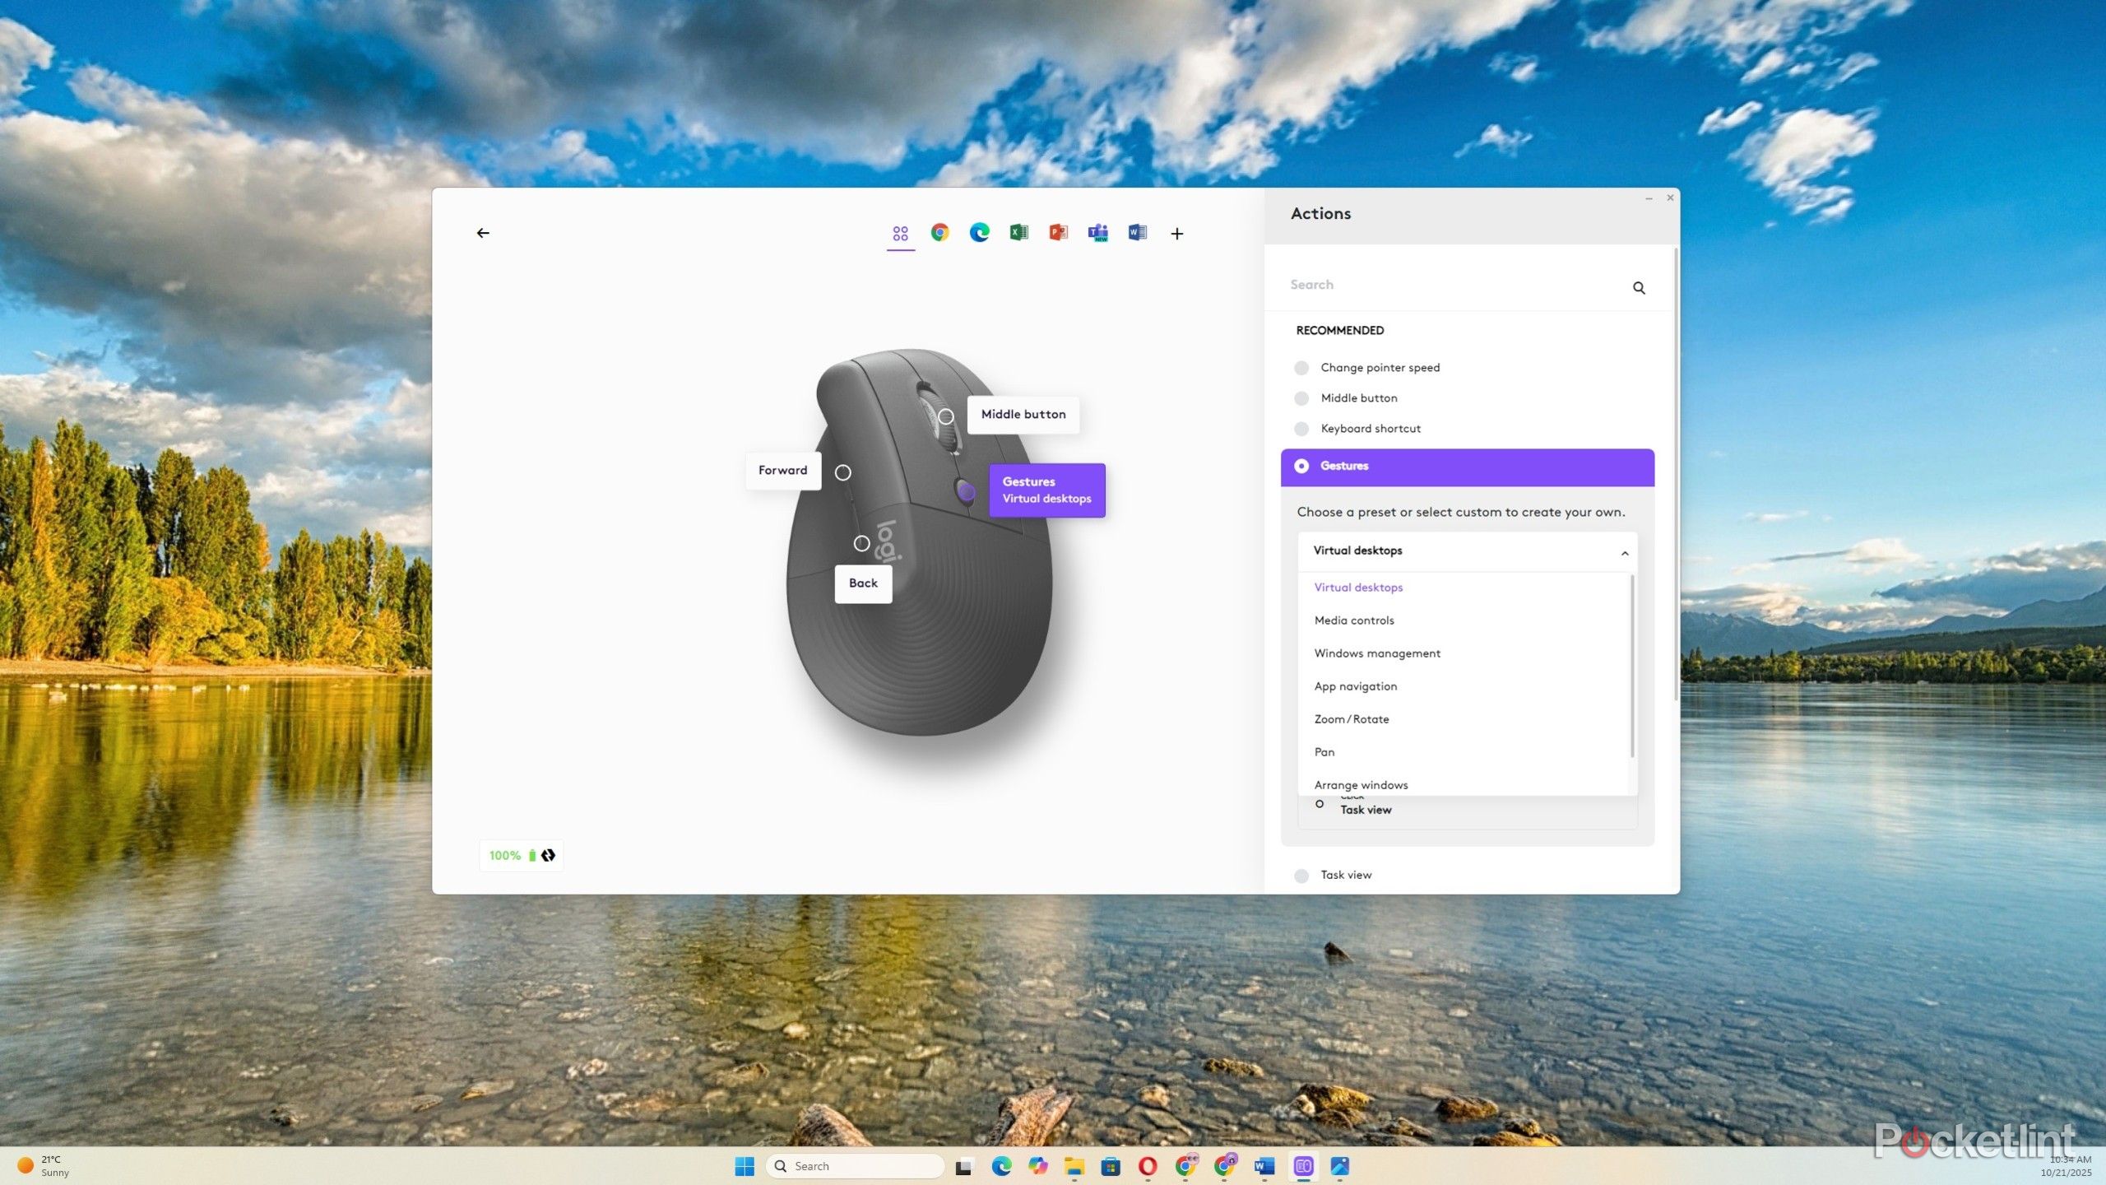
Task: Open Photos app from the taskbar
Action: click(1339, 1165)
